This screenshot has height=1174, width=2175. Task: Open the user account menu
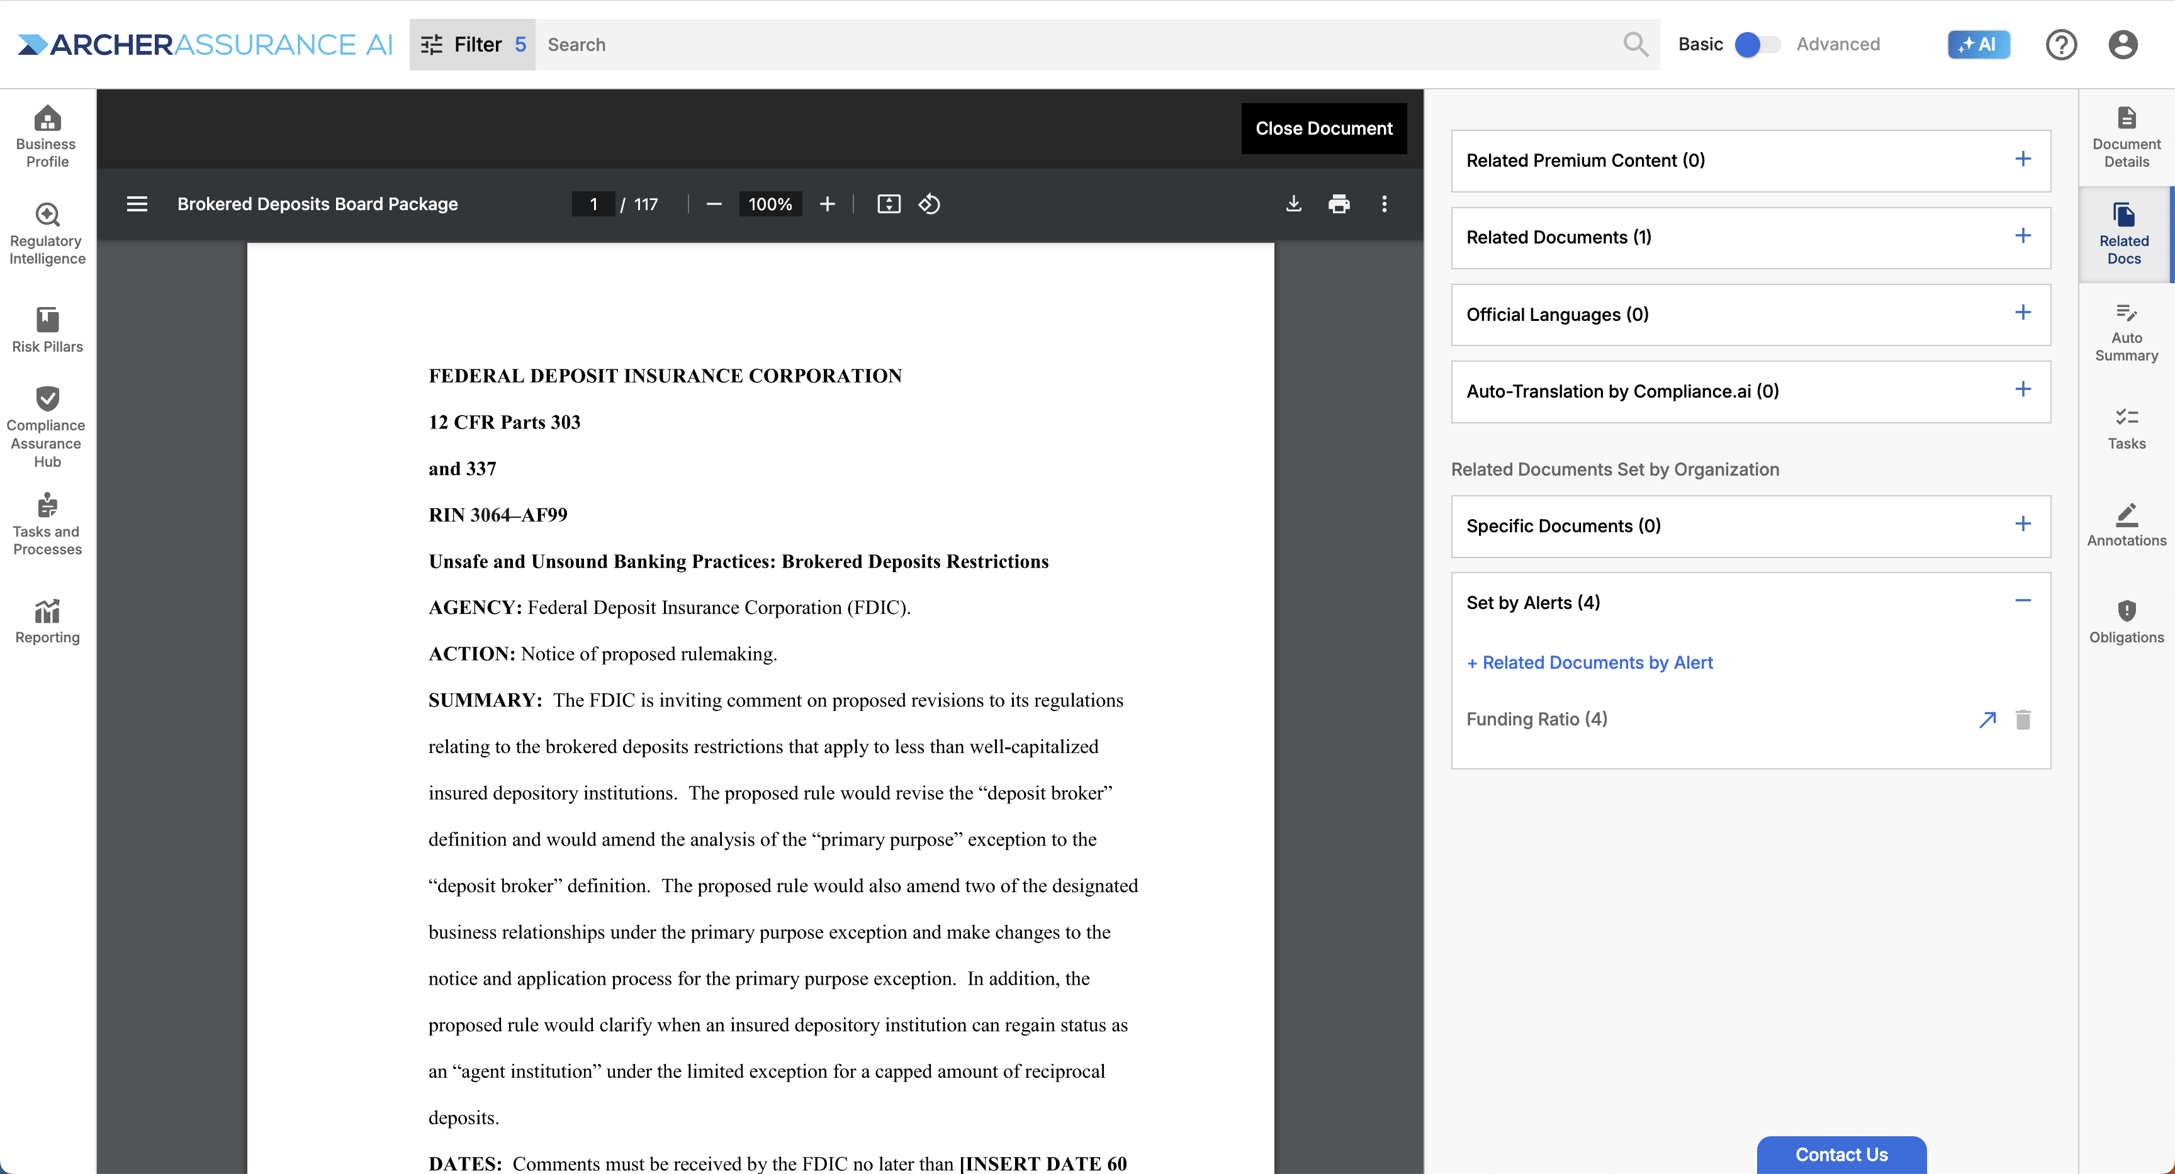pos(2123,44)
